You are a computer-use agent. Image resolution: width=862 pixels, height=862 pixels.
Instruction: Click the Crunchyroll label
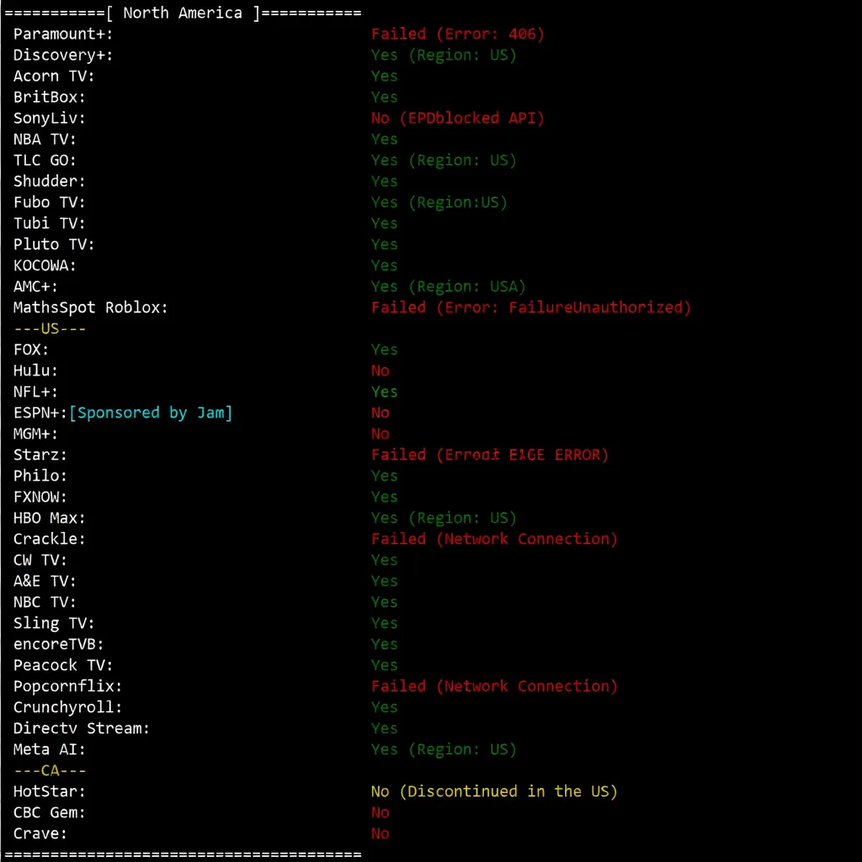point(68,707)
